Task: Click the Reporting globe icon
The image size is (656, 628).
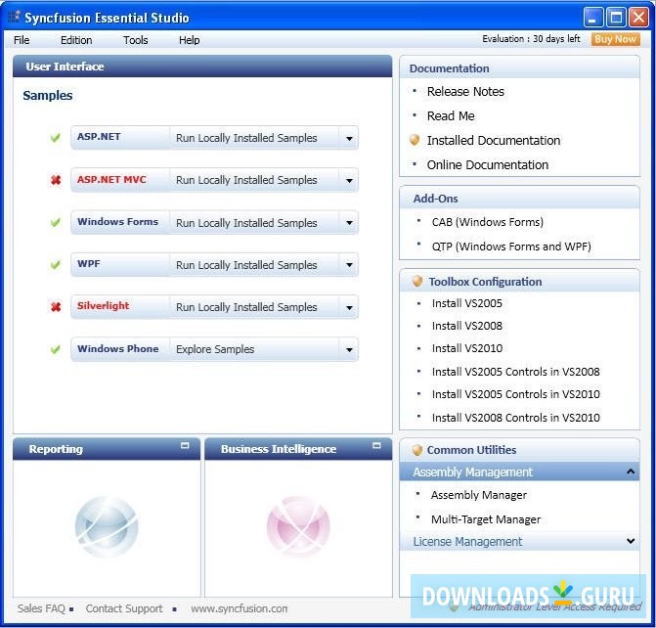Action: pyautogui.click(x=107, y=526)
